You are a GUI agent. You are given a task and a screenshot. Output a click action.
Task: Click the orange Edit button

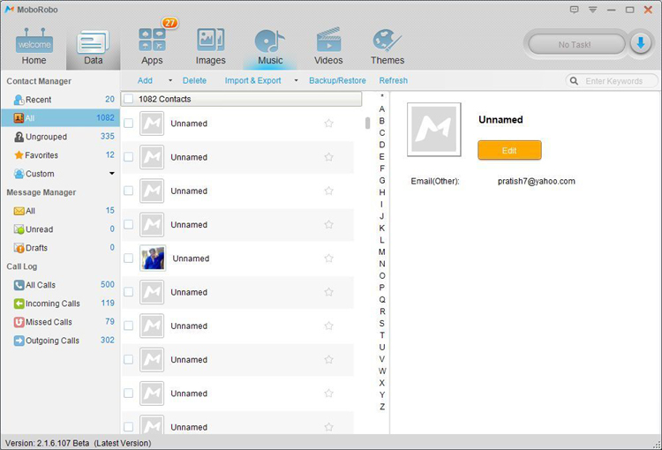click(x=509, y=151)
